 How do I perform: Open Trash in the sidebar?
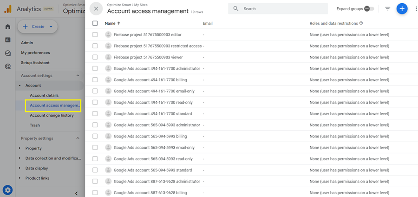tap(35, 125)
